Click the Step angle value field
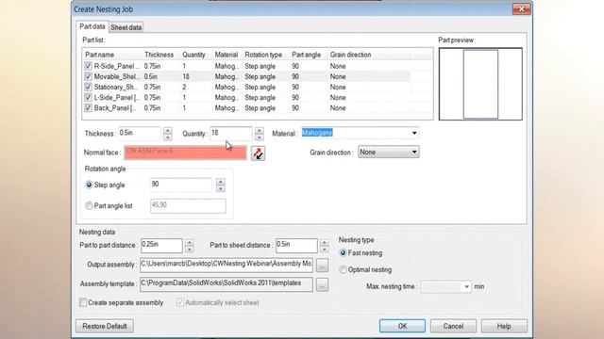The image size is (604, 339). point(181,185)
